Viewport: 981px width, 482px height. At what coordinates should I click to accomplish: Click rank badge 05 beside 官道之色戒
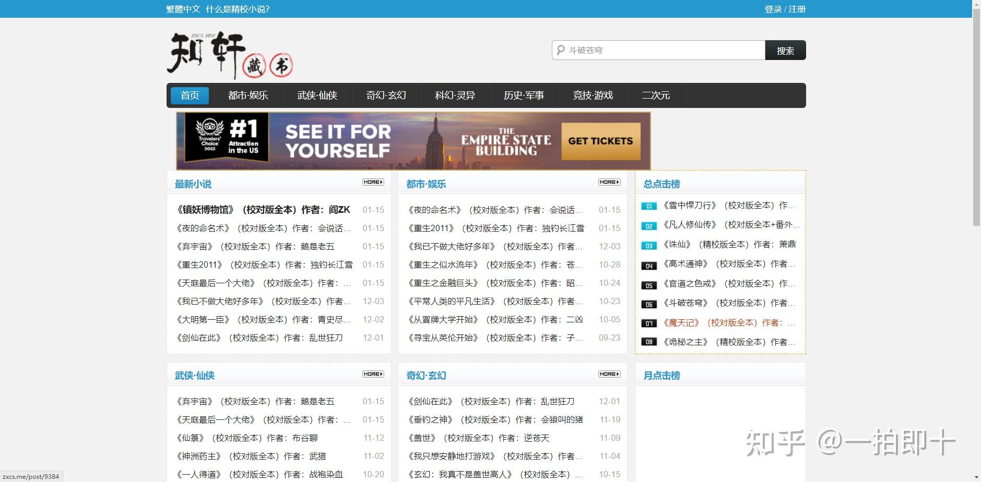649,285
